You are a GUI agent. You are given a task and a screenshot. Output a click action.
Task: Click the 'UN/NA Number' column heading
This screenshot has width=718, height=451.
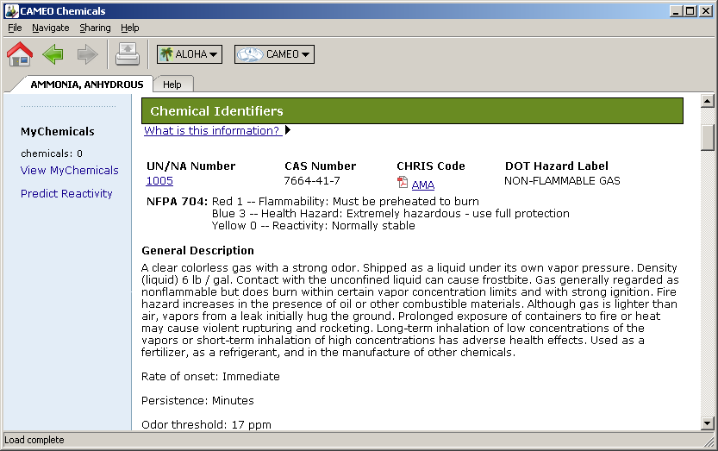pyautogui.click(x=191, y=166)
